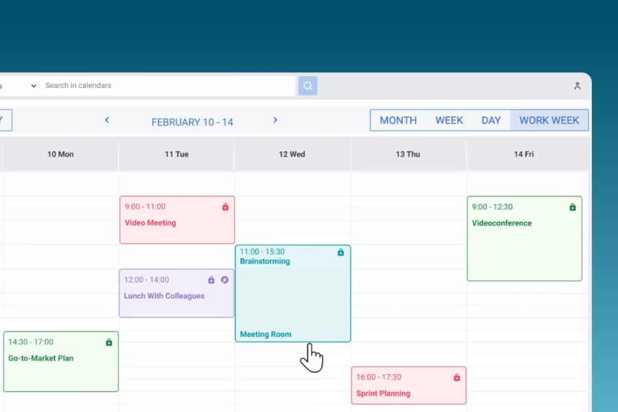Click the 11:00 - 15:30 time text
The width and height of the screenshot is (618, 412).
click(262, 252)
